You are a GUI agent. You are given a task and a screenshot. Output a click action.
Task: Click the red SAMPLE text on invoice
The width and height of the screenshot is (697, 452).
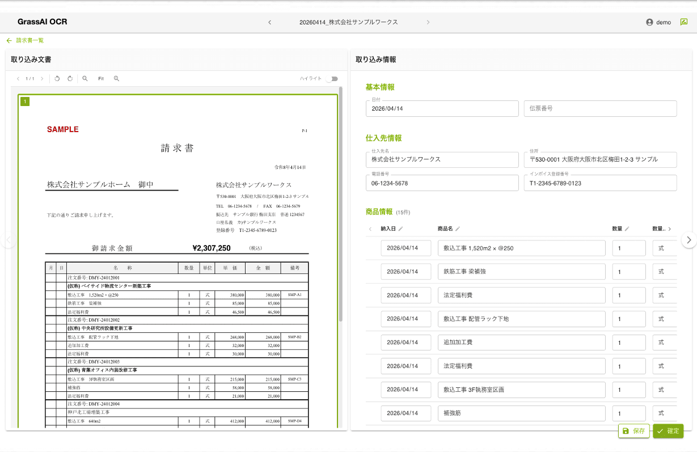pyautogui.click(x=63, y=129)
